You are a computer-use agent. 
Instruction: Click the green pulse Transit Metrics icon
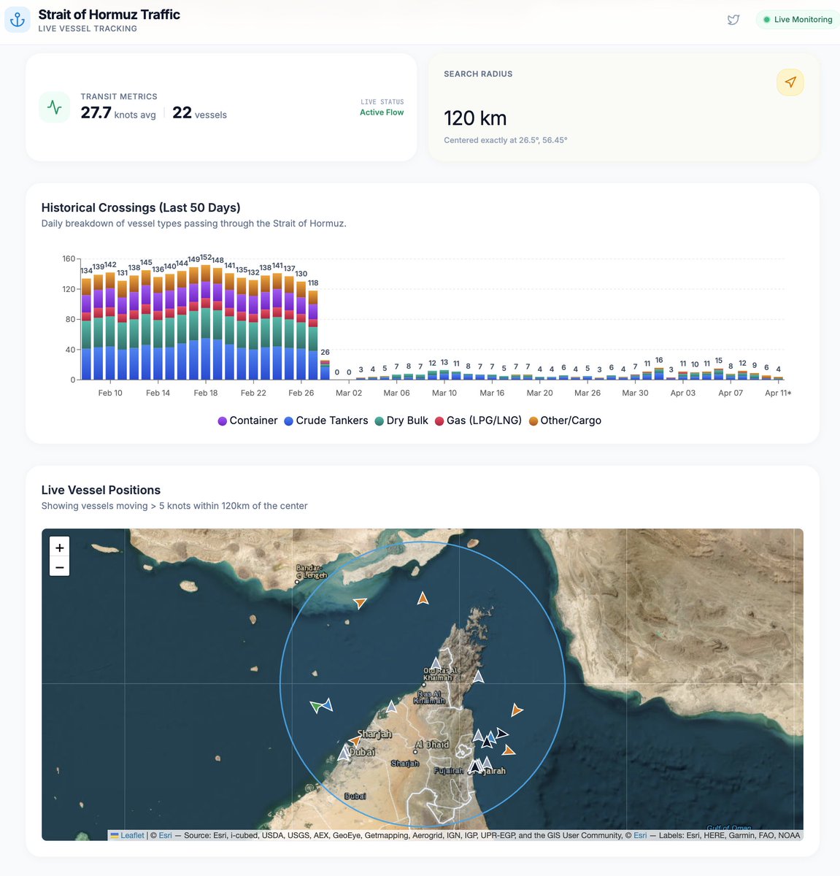54,107
